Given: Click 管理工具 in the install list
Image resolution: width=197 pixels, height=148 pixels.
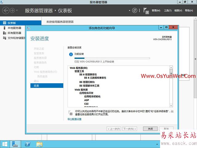Looking at the screenshot, I should point(79,71).
